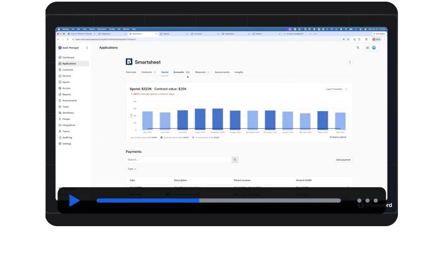Open the Last 12 months dropdown
This screenshot has width=444, height=276.
[x=337, y=89]
